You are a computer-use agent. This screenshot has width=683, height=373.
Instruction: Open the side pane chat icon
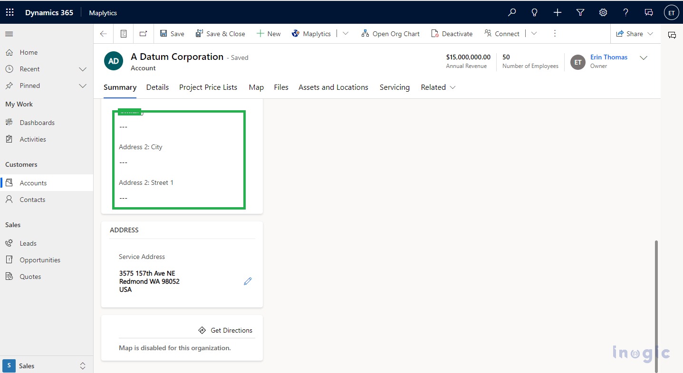click(x=672, y=35)
